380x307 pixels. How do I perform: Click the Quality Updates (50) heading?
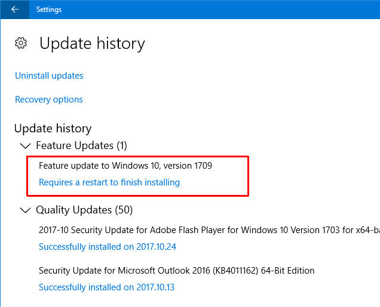(x=84, y=210)
